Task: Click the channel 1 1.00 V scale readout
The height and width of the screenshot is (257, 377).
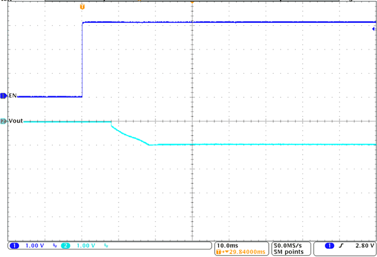Action: pos(34,245)
